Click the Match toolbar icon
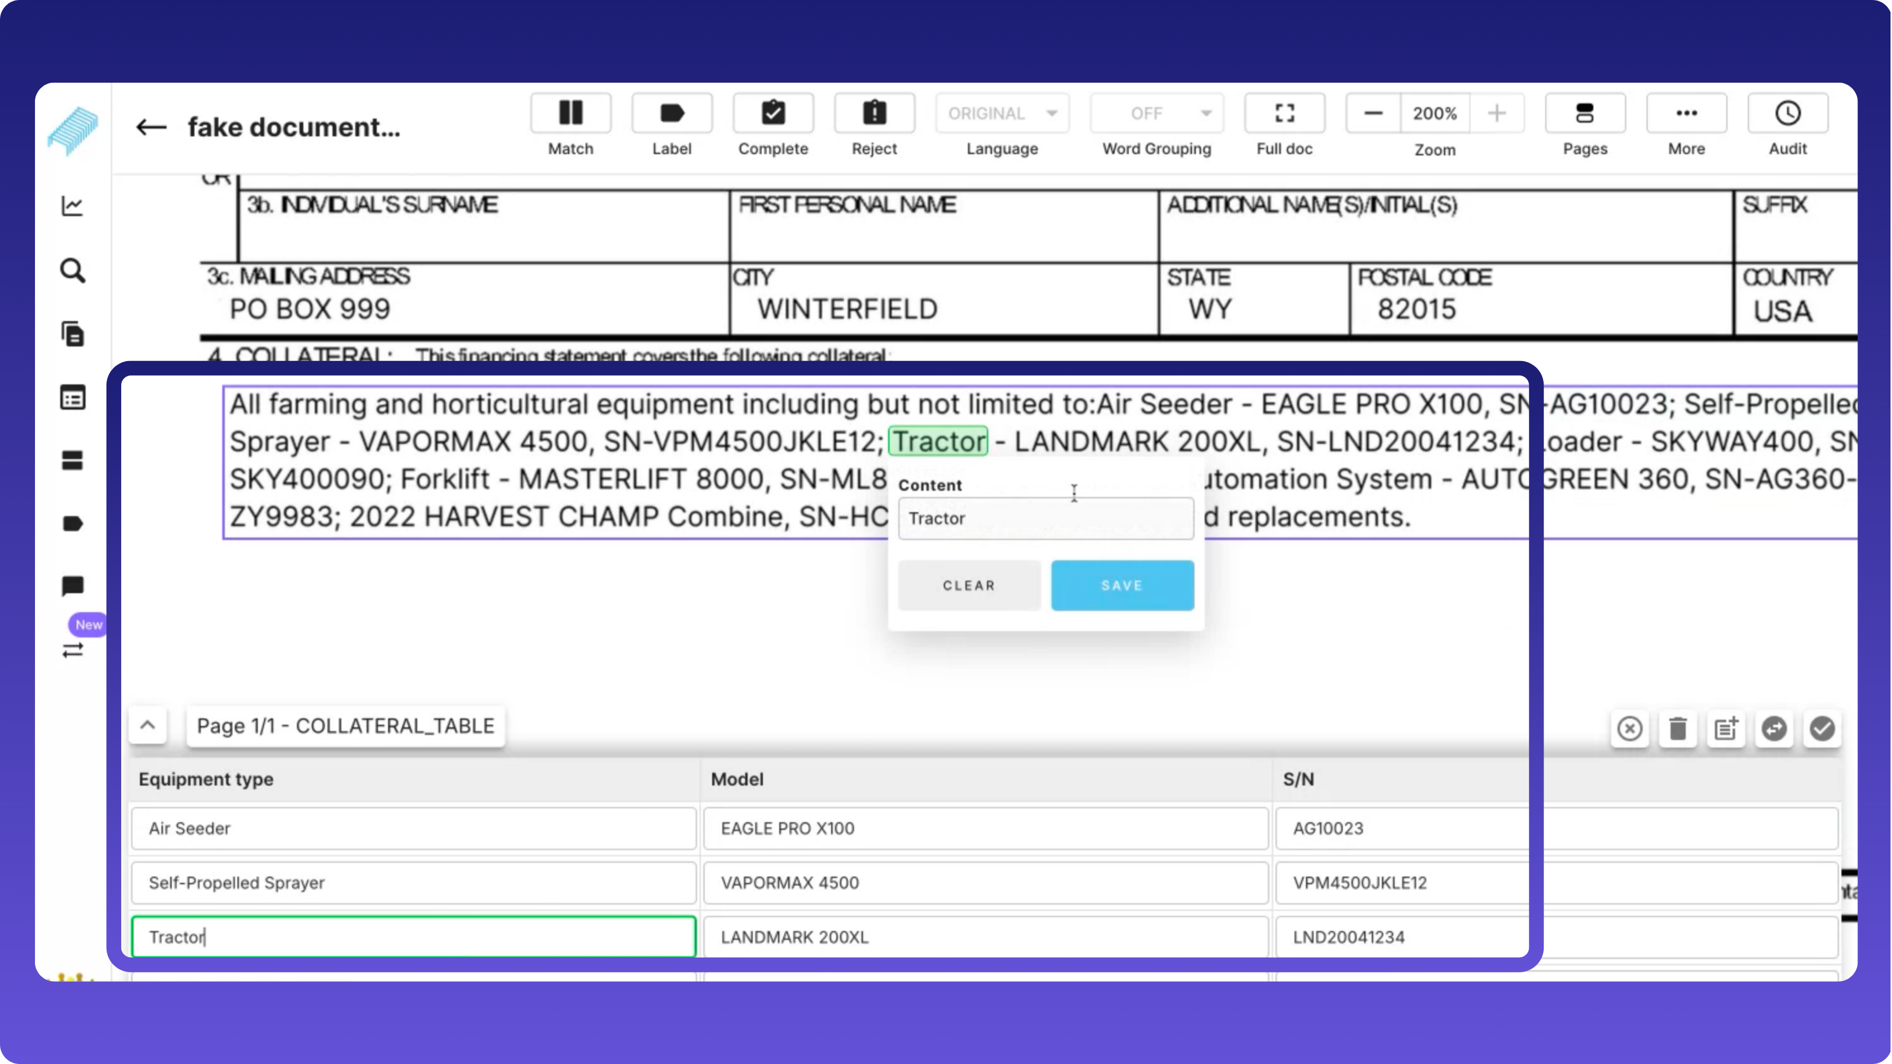Screen dimensions: 1892x1064 pos(571,113)
